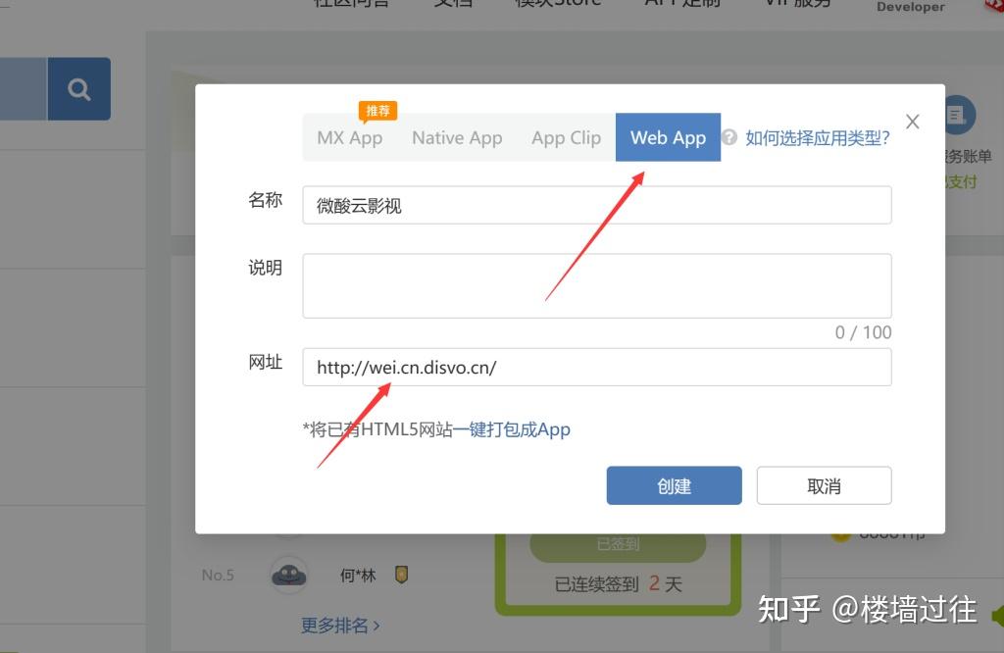Open the 模块Store menu item
Image resolution: width=1004 pixels, height=653 pixels.
[556, 3]
